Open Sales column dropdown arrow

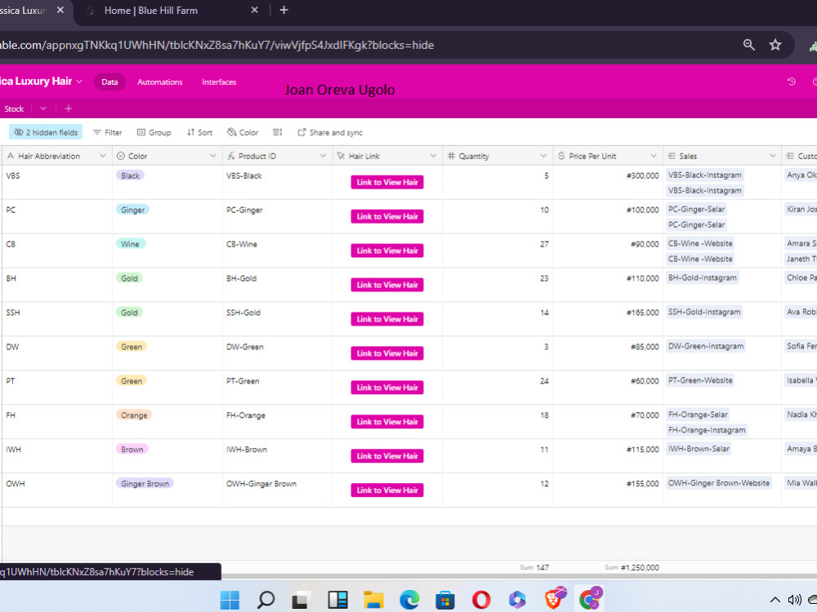coord(773,156)
